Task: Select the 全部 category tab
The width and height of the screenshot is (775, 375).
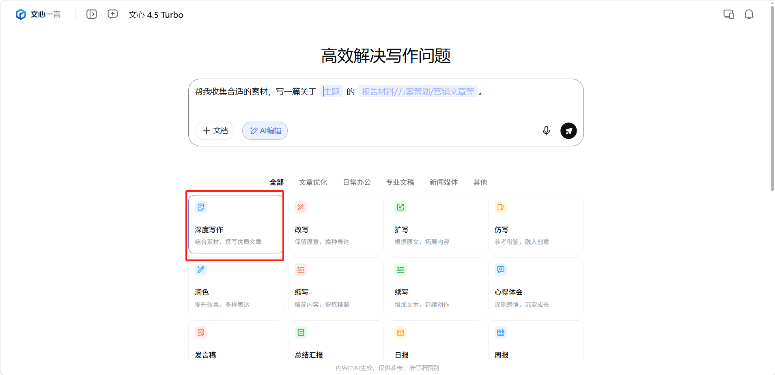Action: 277,182
